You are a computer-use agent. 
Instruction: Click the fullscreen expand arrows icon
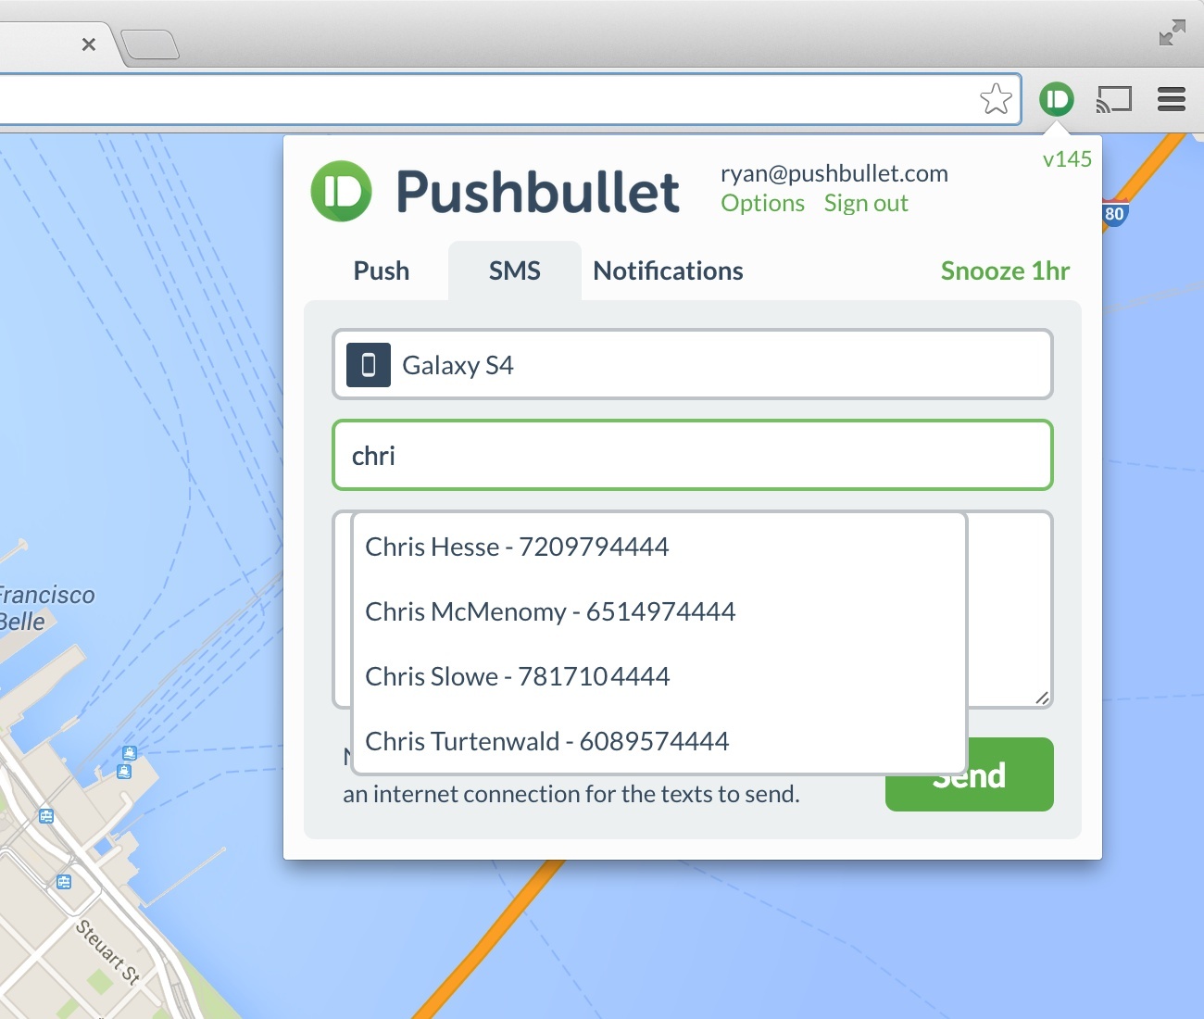point(1172,32)
